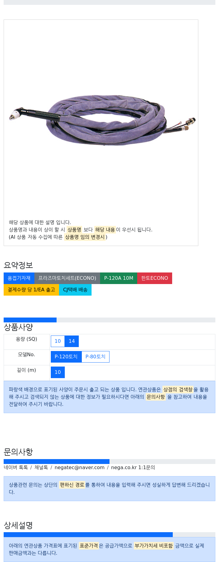Image resolution: width=219 pixels, height=562 pixels.
Task: Select the 용접기자재 category tag
Action: pos(19,278)
